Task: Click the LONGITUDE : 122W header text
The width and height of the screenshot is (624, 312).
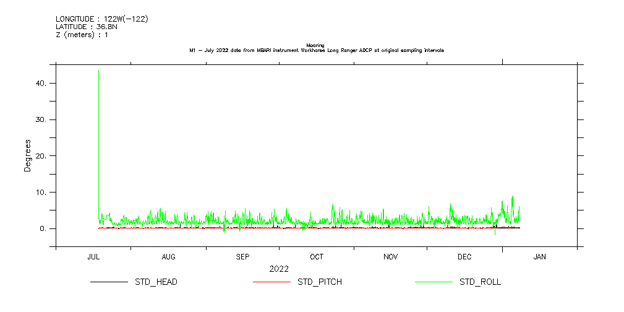Action: coord(101,19)
